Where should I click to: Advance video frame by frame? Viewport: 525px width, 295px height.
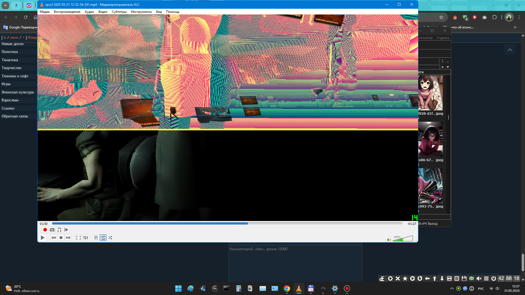pyautogui.click(x=66, y=230)
